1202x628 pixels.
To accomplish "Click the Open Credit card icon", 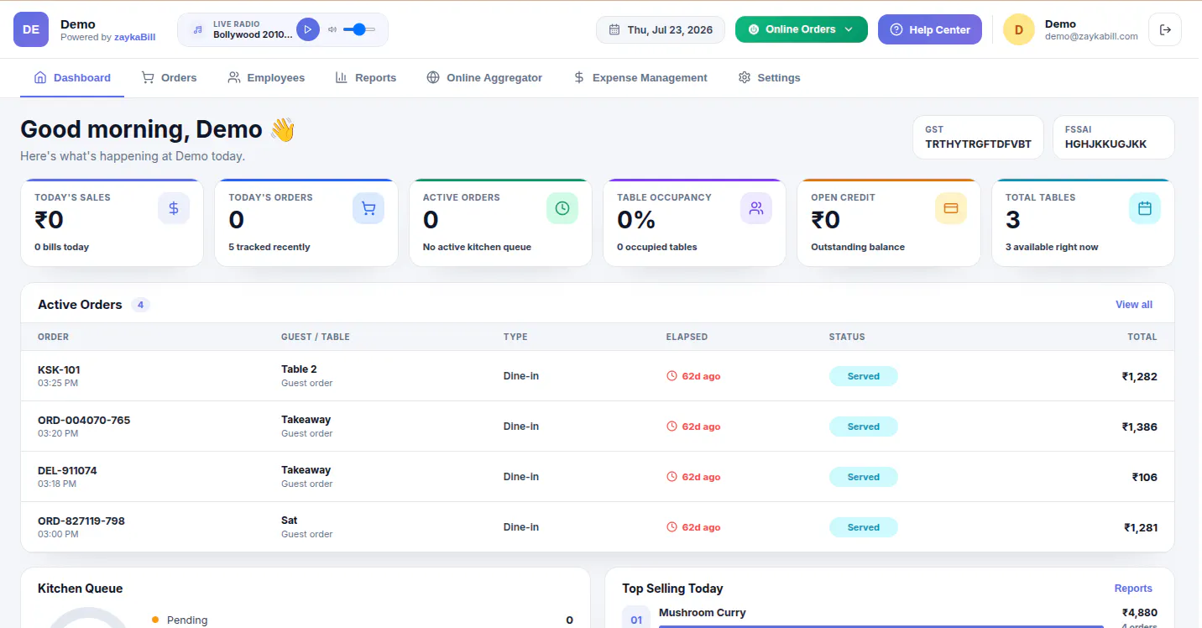I will point(951,208).
